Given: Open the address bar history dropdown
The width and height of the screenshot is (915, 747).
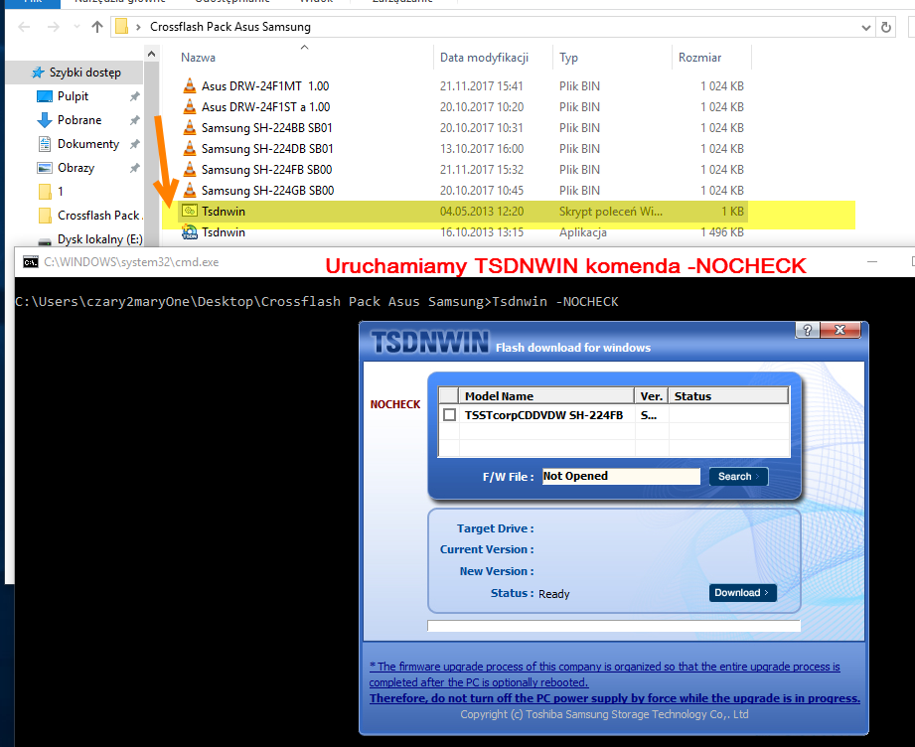Looking at the screenshot, I should pyautogui.click(x=866, y=28).
